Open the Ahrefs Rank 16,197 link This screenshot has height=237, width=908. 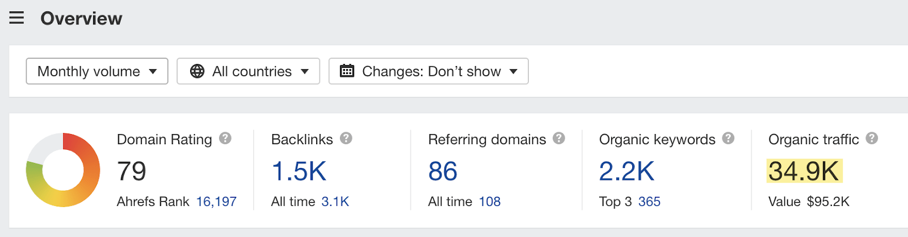(216, 201)
